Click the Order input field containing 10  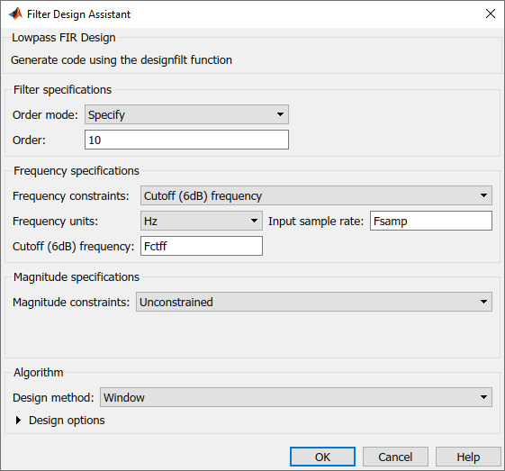click(186, 140)
